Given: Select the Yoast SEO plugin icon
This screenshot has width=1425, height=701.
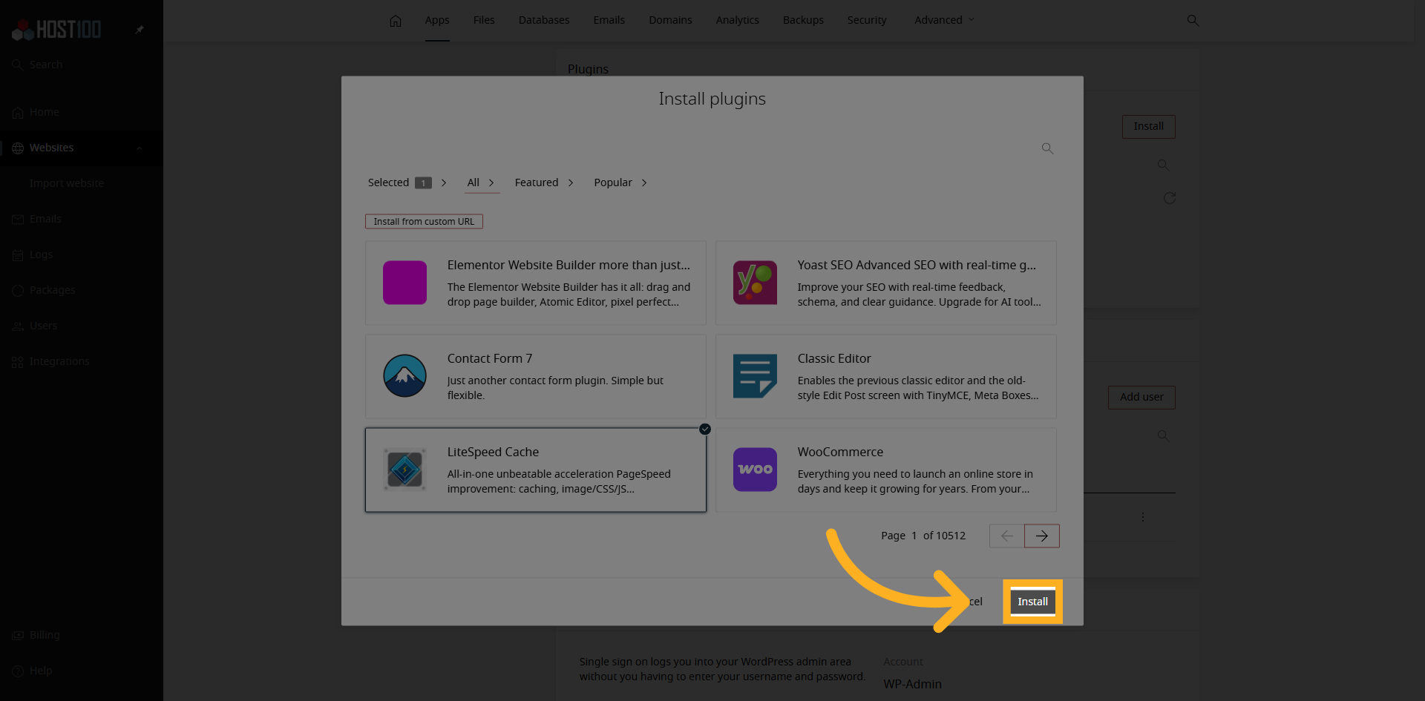Looking at the screenshot, I should coord(755,283).
